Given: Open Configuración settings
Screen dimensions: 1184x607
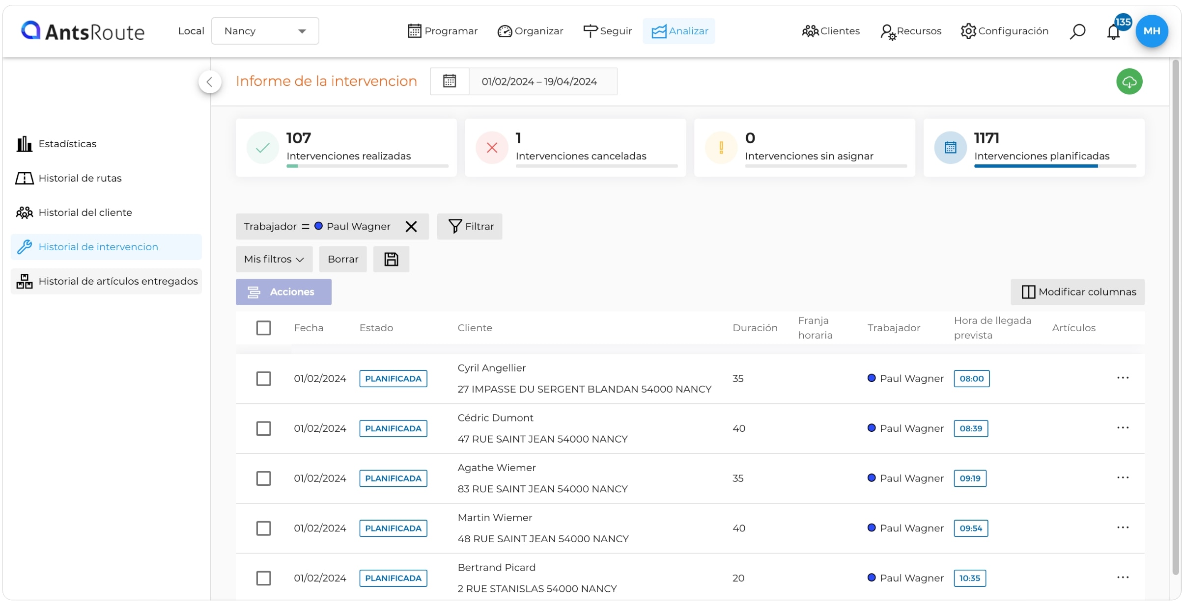Looking at the screenshot, I should [1004, 31].
